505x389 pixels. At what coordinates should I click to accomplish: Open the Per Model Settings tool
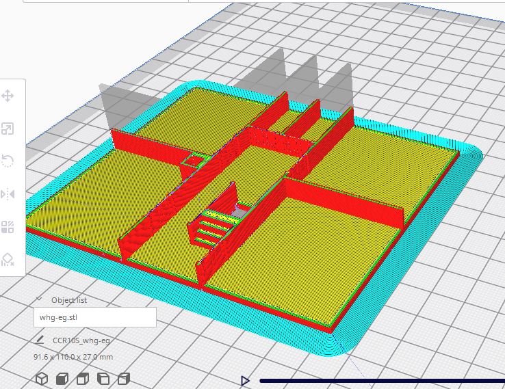coord(8,227)
